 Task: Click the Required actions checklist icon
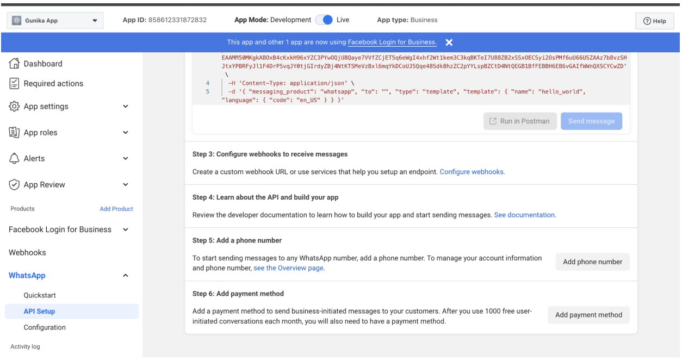pyautogui.click(x=15, y=83)
